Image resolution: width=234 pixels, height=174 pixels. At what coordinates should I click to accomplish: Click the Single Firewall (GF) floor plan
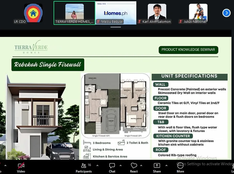click(102, 104)
